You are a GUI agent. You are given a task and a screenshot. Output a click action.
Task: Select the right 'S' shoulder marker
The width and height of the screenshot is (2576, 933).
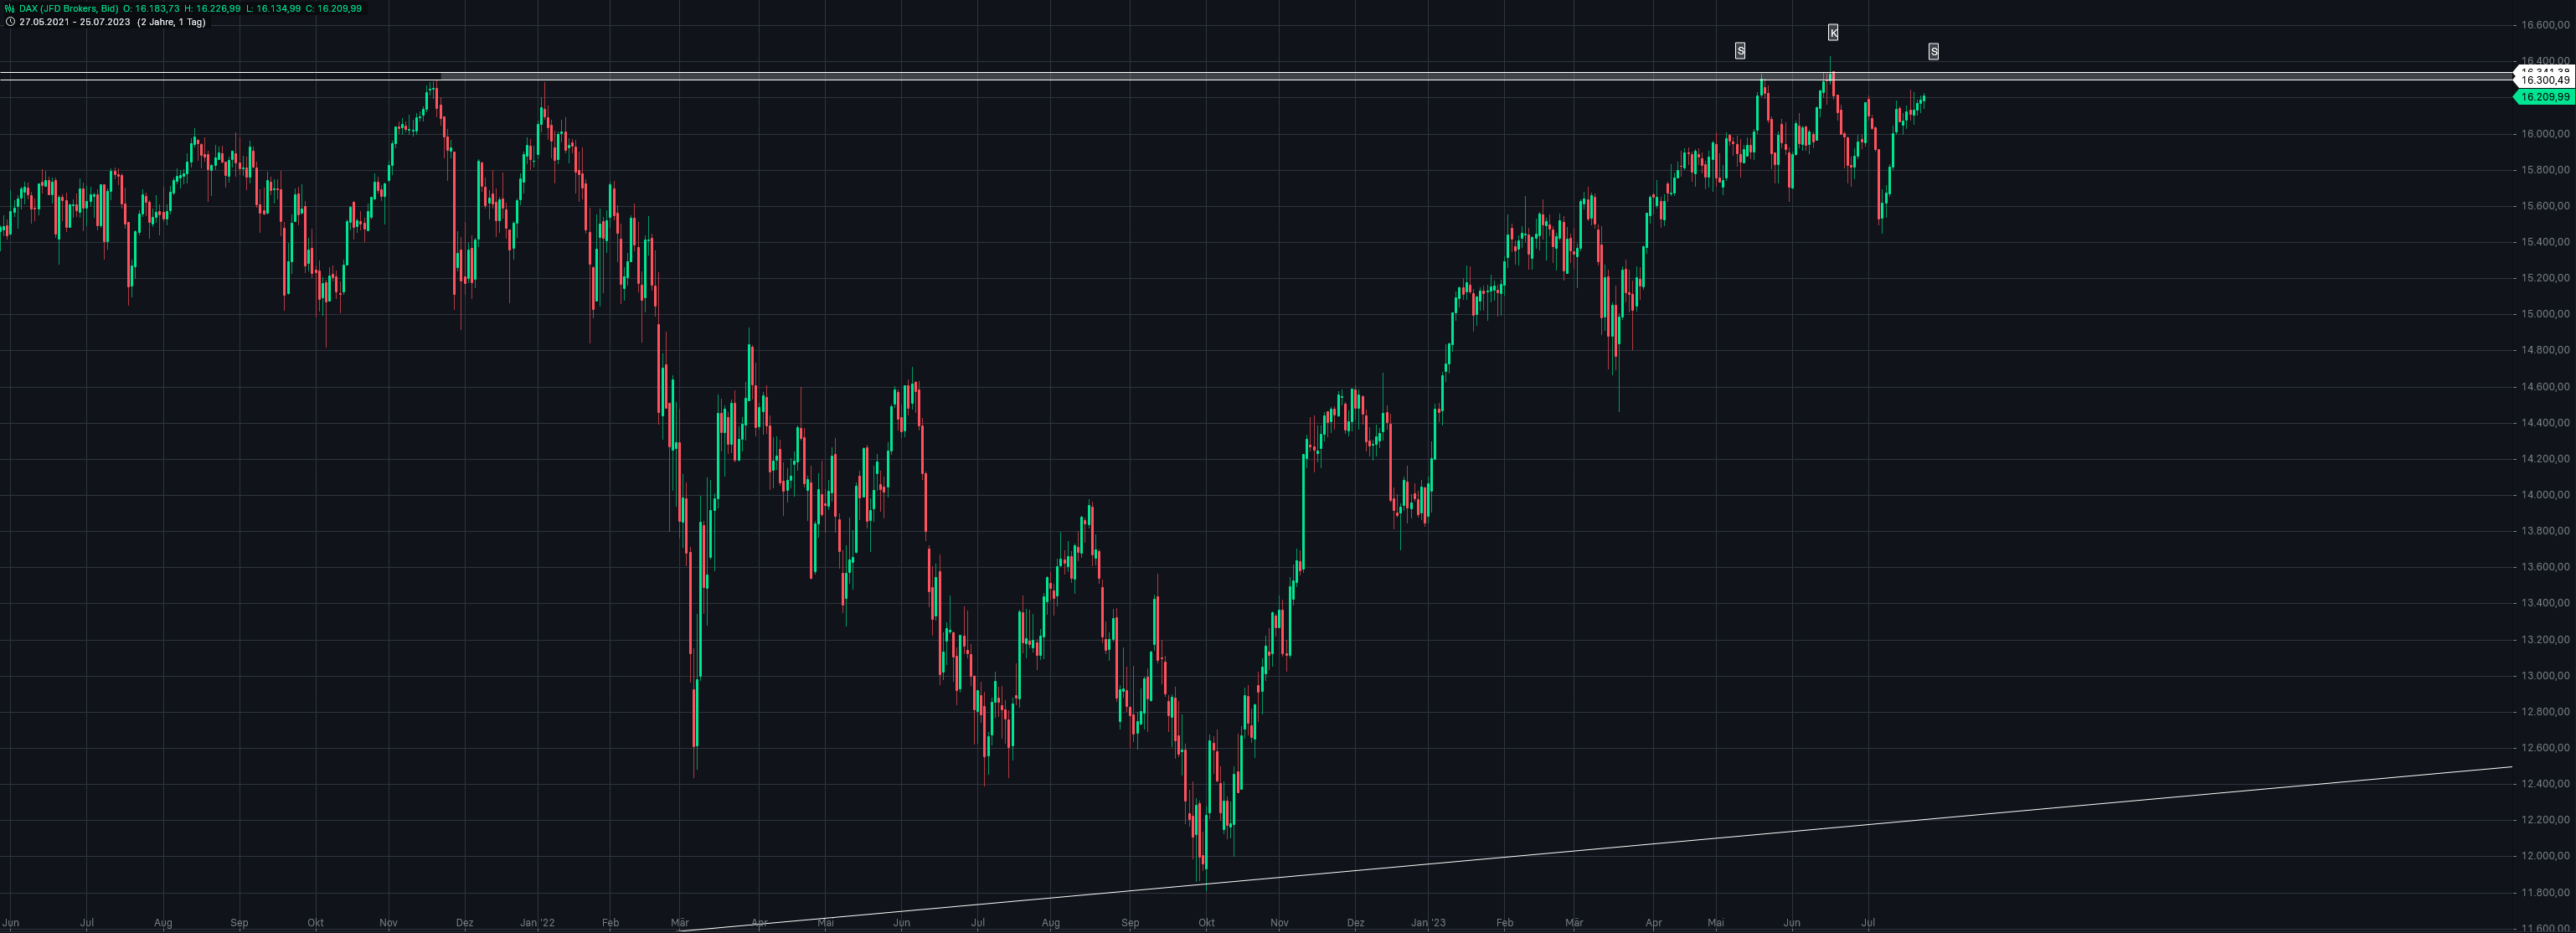(x=1933, y=51)
